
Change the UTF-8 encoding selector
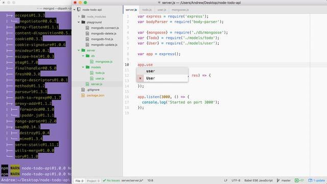pyautogui.click(x=236, y=180)
